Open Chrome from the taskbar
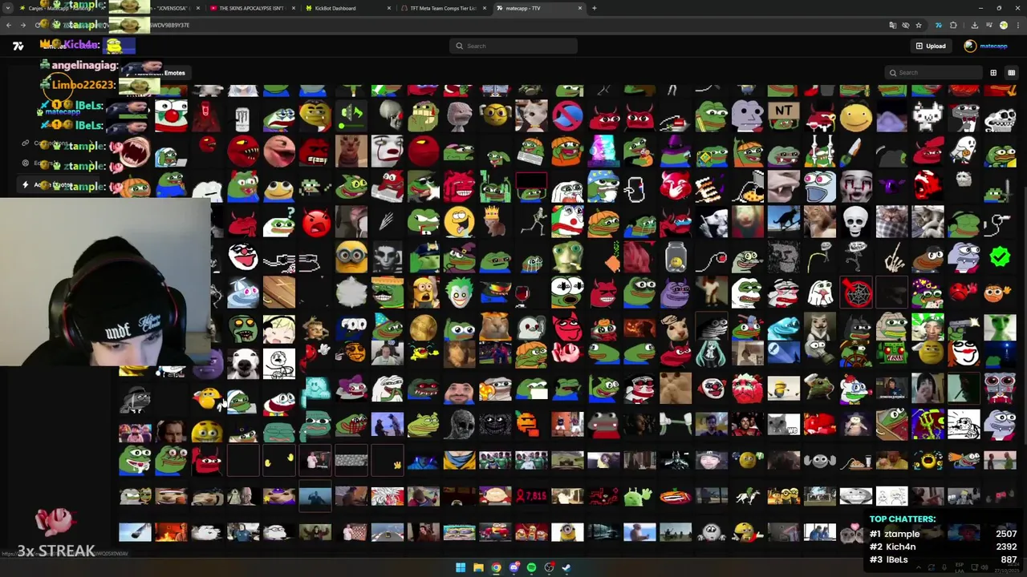The height and width of the screenshot is (577, 1027). (x=496, y=567)
